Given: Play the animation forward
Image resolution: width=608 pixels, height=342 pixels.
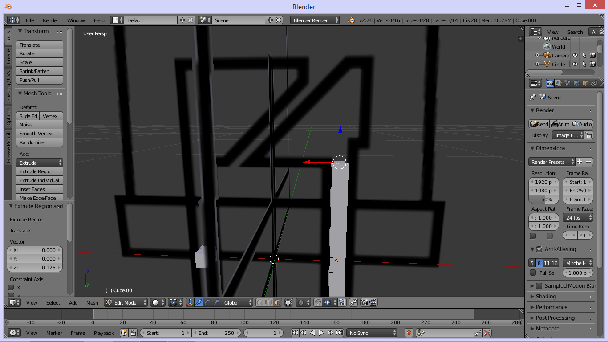Looking at the screenshot, I should click(321, 333).
